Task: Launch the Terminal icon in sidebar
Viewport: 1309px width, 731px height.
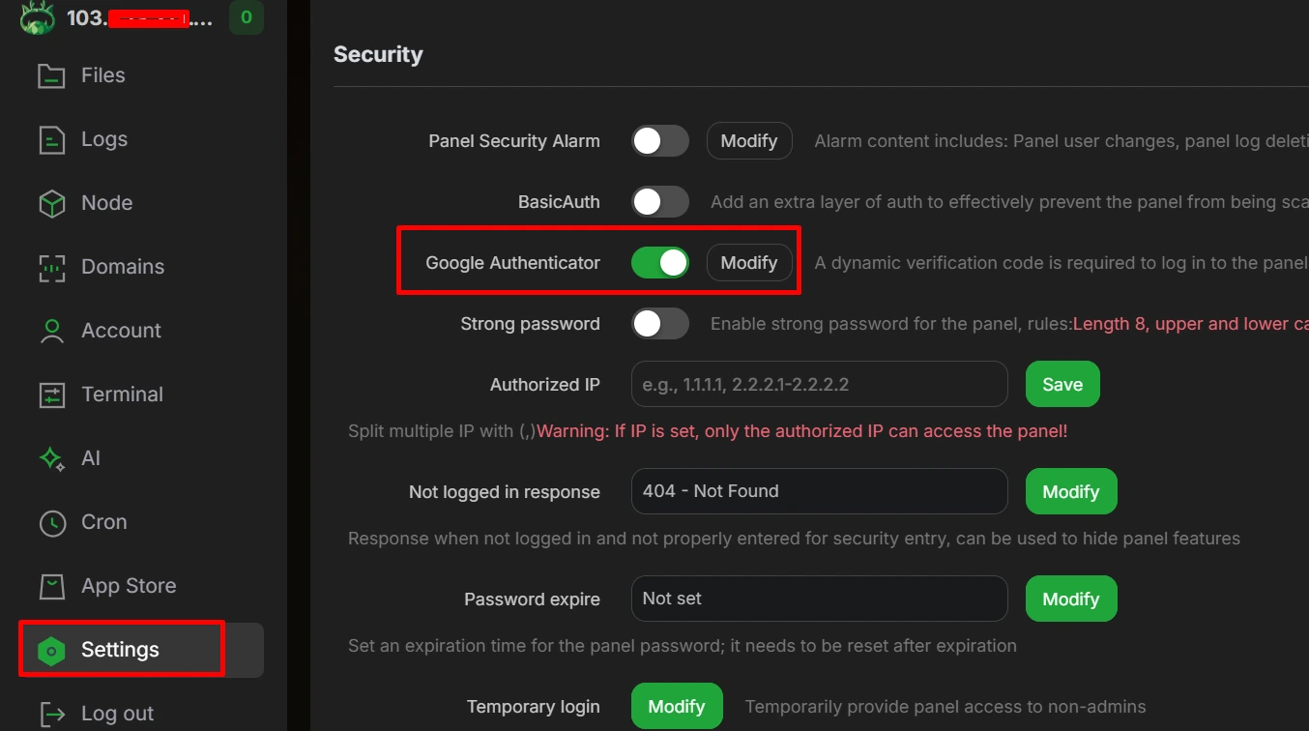Action: pyautogui.click(x=51, y=395)
